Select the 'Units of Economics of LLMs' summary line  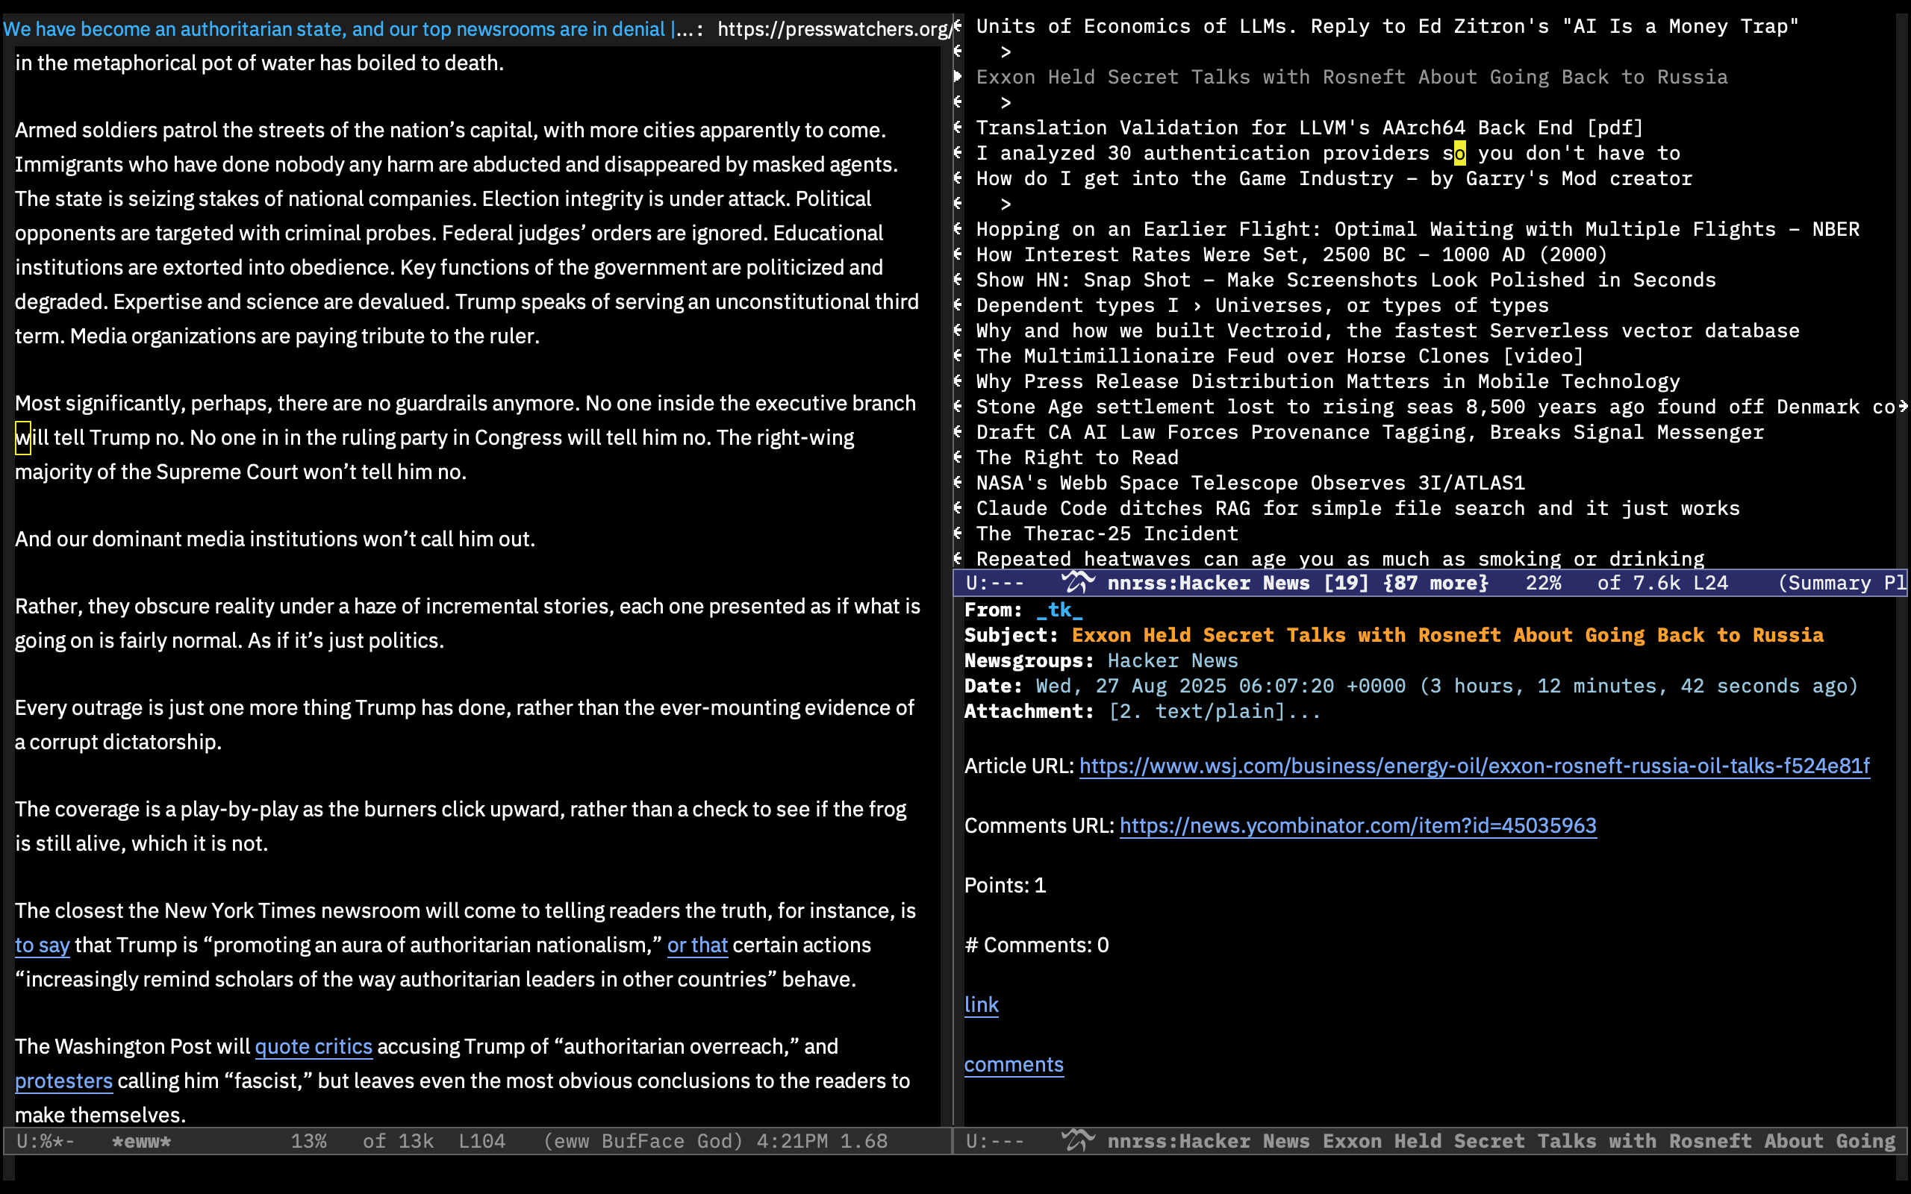pyautogui.click(x=1387, y=26)
